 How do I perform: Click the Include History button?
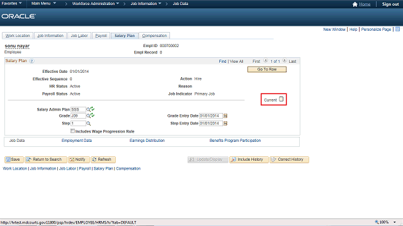pyautogui.click(x=249, y=159)
